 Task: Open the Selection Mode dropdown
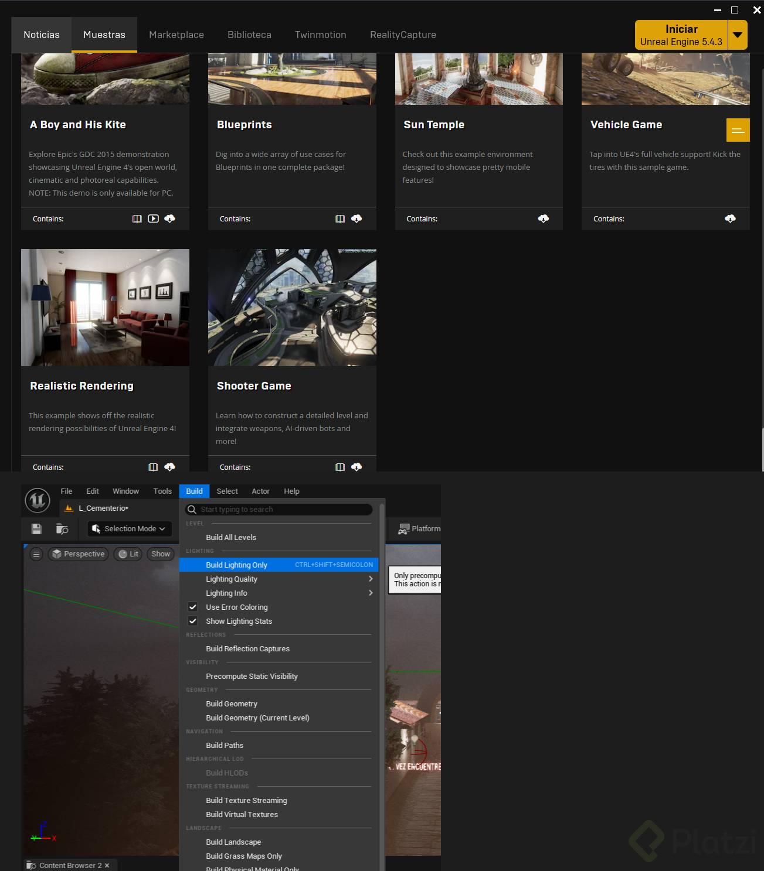tap(130, 529)
